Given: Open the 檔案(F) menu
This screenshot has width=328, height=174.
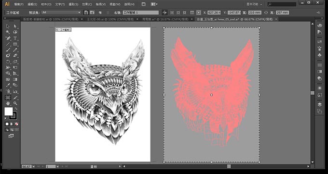Looking at the screenshot, I should (x=19, y=4).
